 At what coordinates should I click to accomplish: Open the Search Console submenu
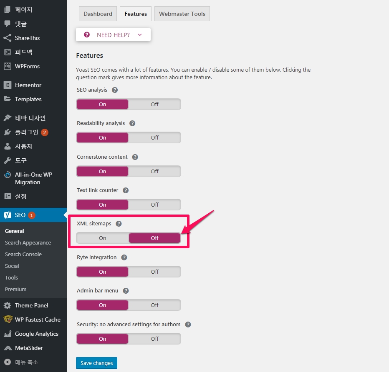click(23, 255)
